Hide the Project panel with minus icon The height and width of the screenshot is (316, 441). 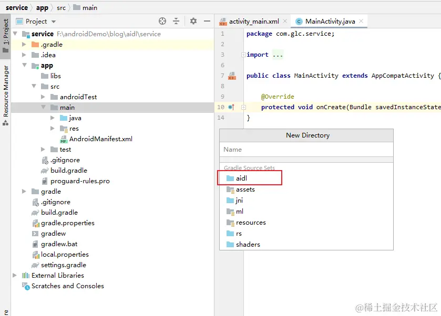(x=207, y=21)
